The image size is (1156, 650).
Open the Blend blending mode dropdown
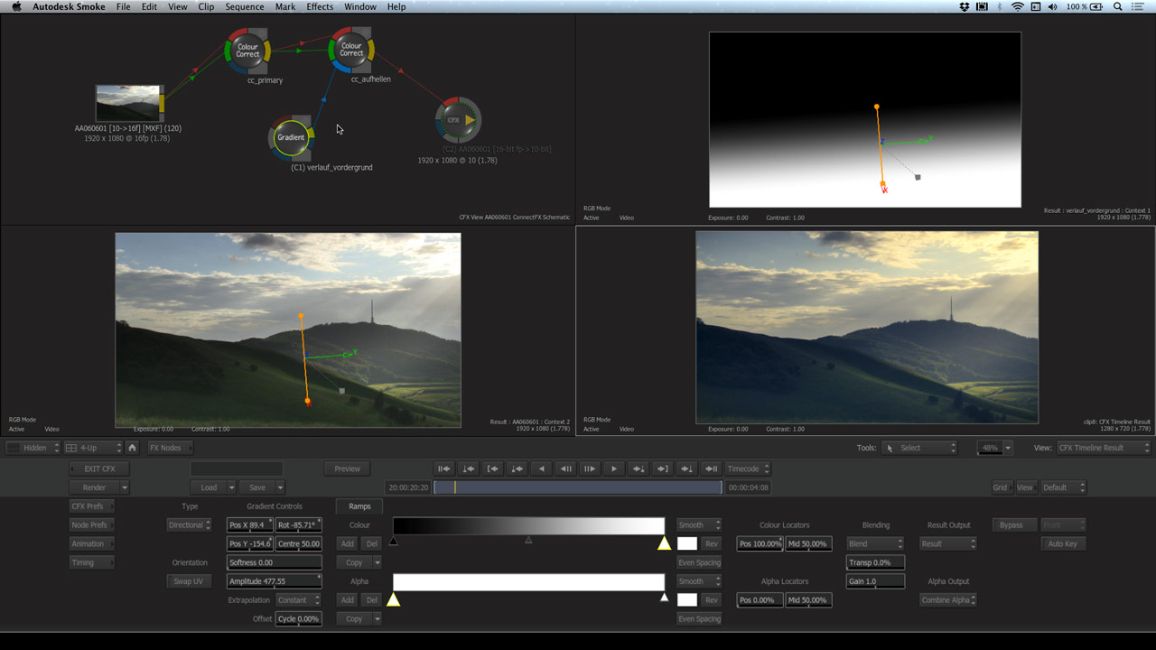(874, 543)
